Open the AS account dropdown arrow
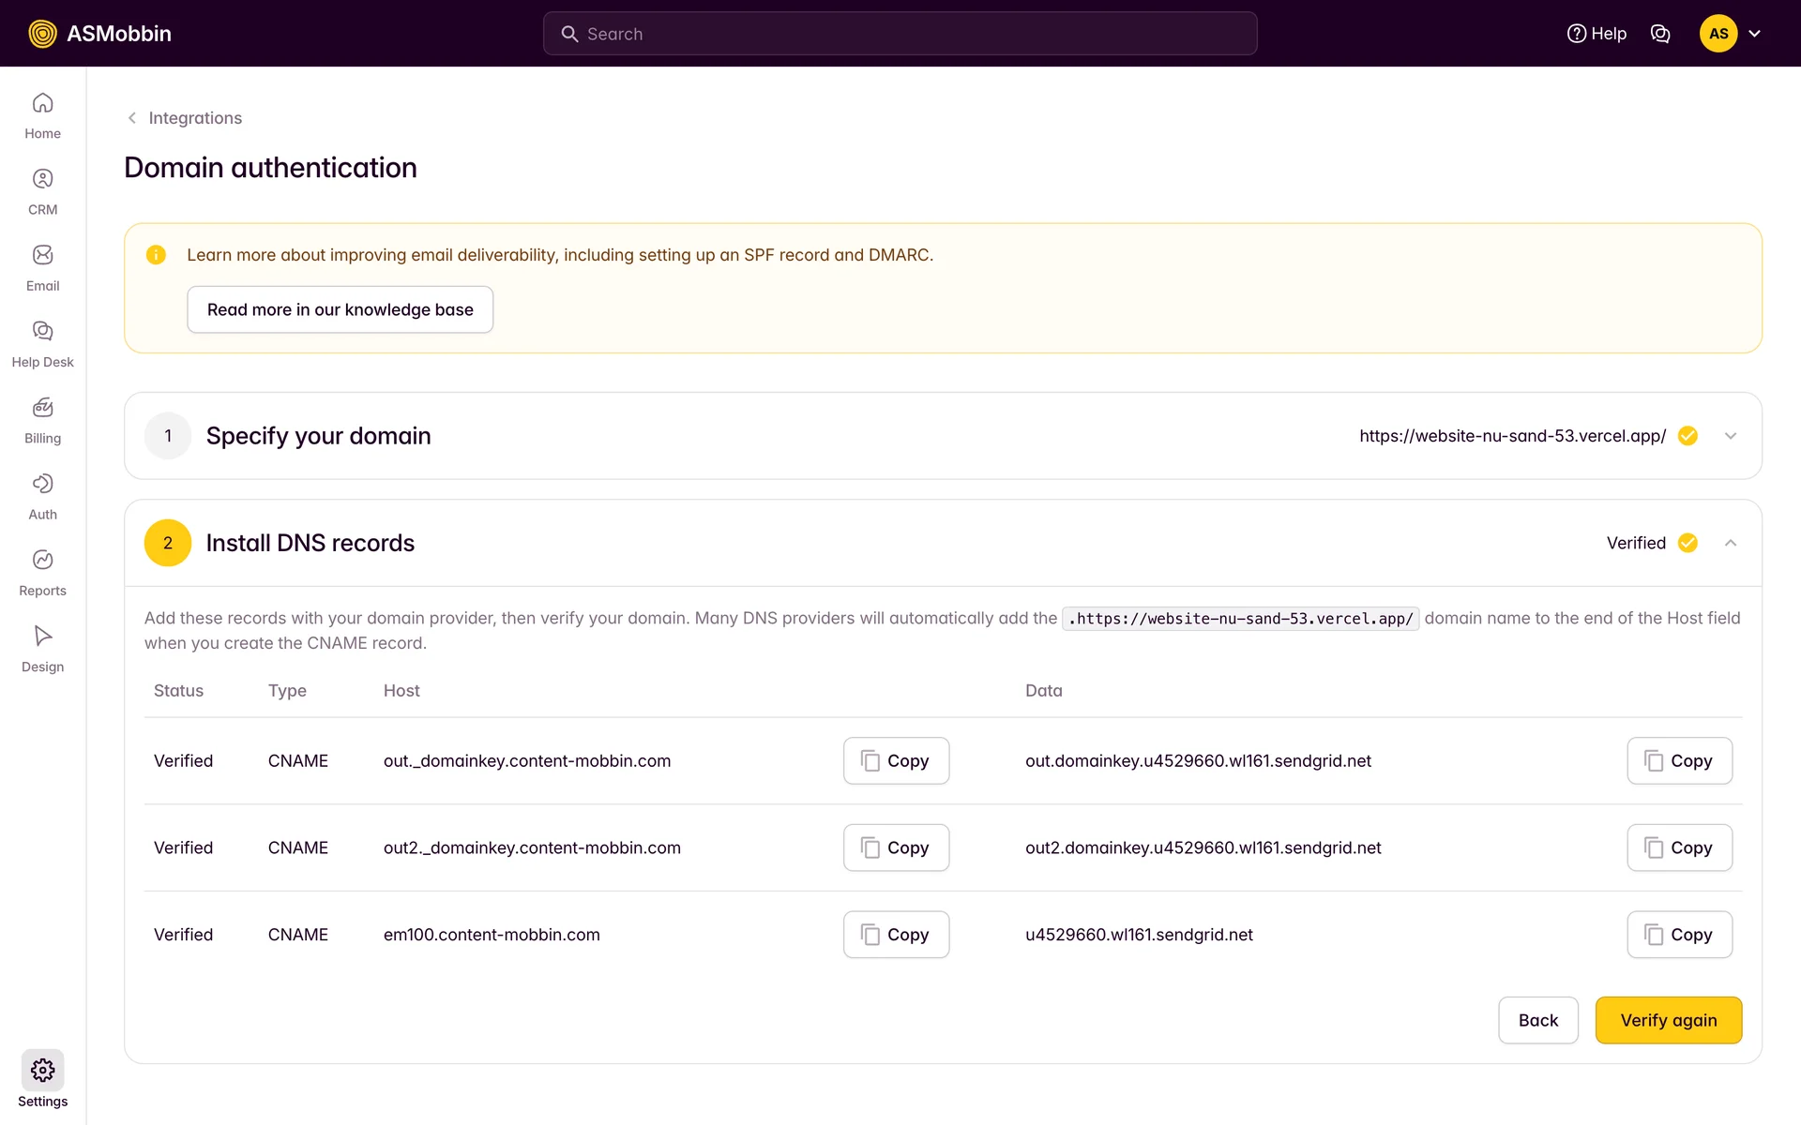This screenshot has height=1125, width=1801. 1754,34
